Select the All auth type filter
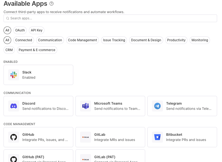The image size is (222, 162). pos(7,30)
